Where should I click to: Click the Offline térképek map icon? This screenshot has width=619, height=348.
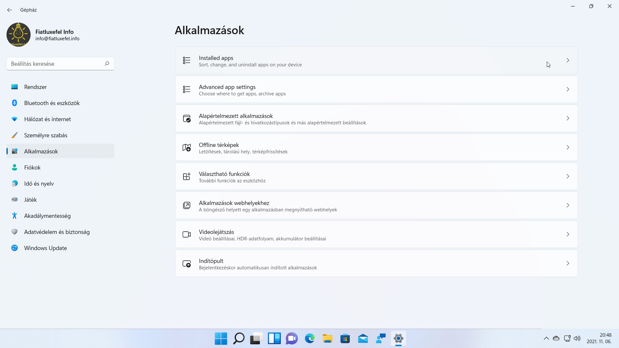click(x=187, y=147)
